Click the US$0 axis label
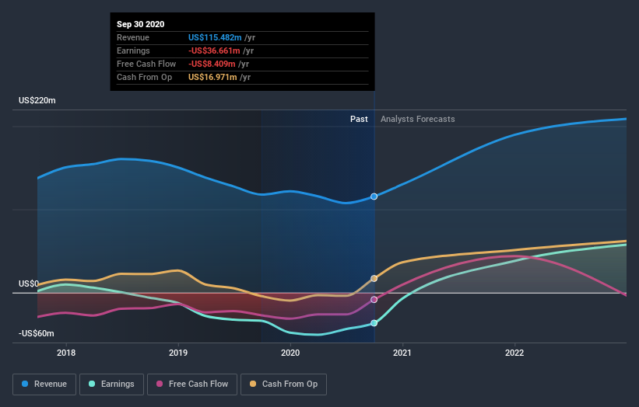This screenshot has width=639, height=407. click(x=29, y=284)
